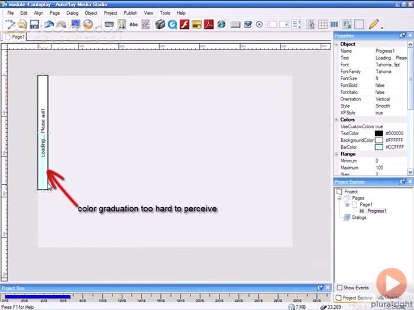Enable the Show Events checkbox

pyautogui.click(x=339, y=288)
